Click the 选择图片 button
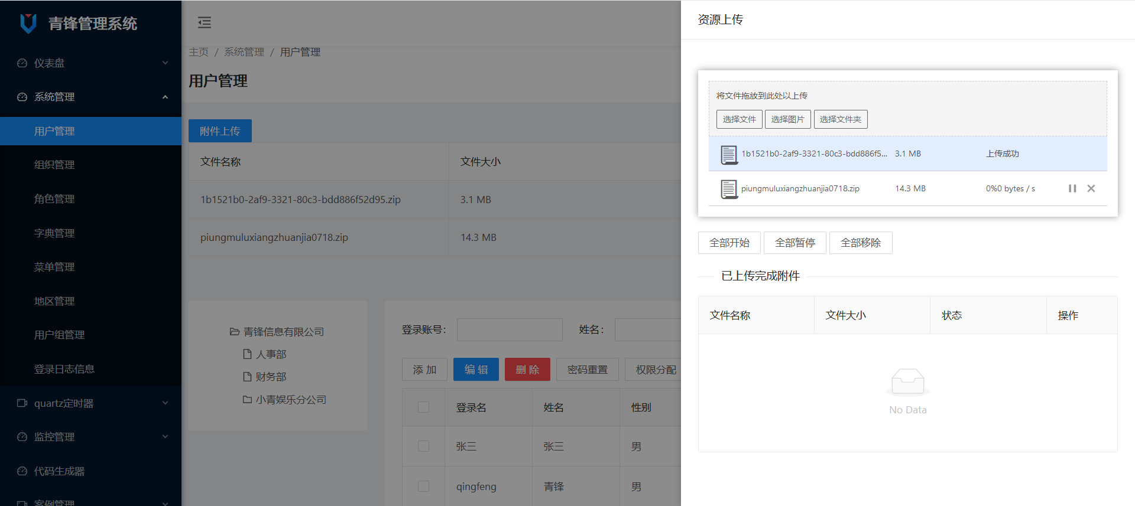 (x=787, y=119)
